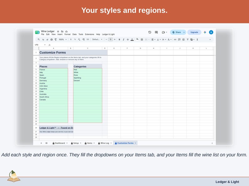Open the text wrapping dropdown
Viewport: 249px width, 186px height.
click(x=164, y=40)
